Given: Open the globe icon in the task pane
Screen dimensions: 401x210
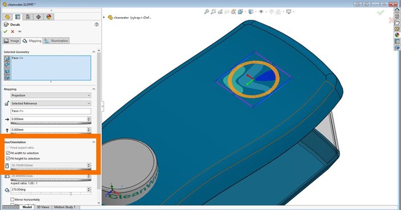Looking at the screenshot, I should (x=397, y=47).
